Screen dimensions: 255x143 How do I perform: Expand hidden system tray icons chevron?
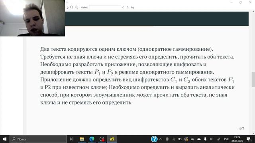point(161,139)
